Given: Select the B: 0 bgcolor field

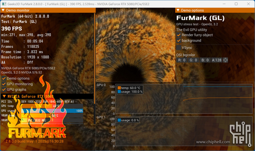Looking at the screenshot, I should point(205,60).
